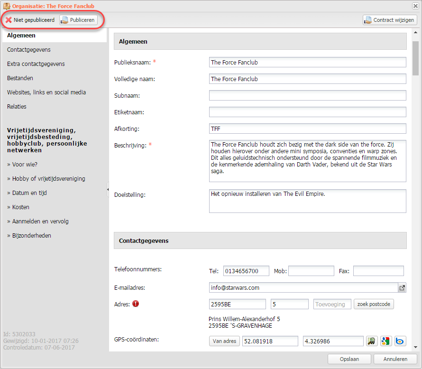Click the longitude field 4.326986
Image resolution: width=422 pixels, height=369 pixels.
tap(333, 341)
